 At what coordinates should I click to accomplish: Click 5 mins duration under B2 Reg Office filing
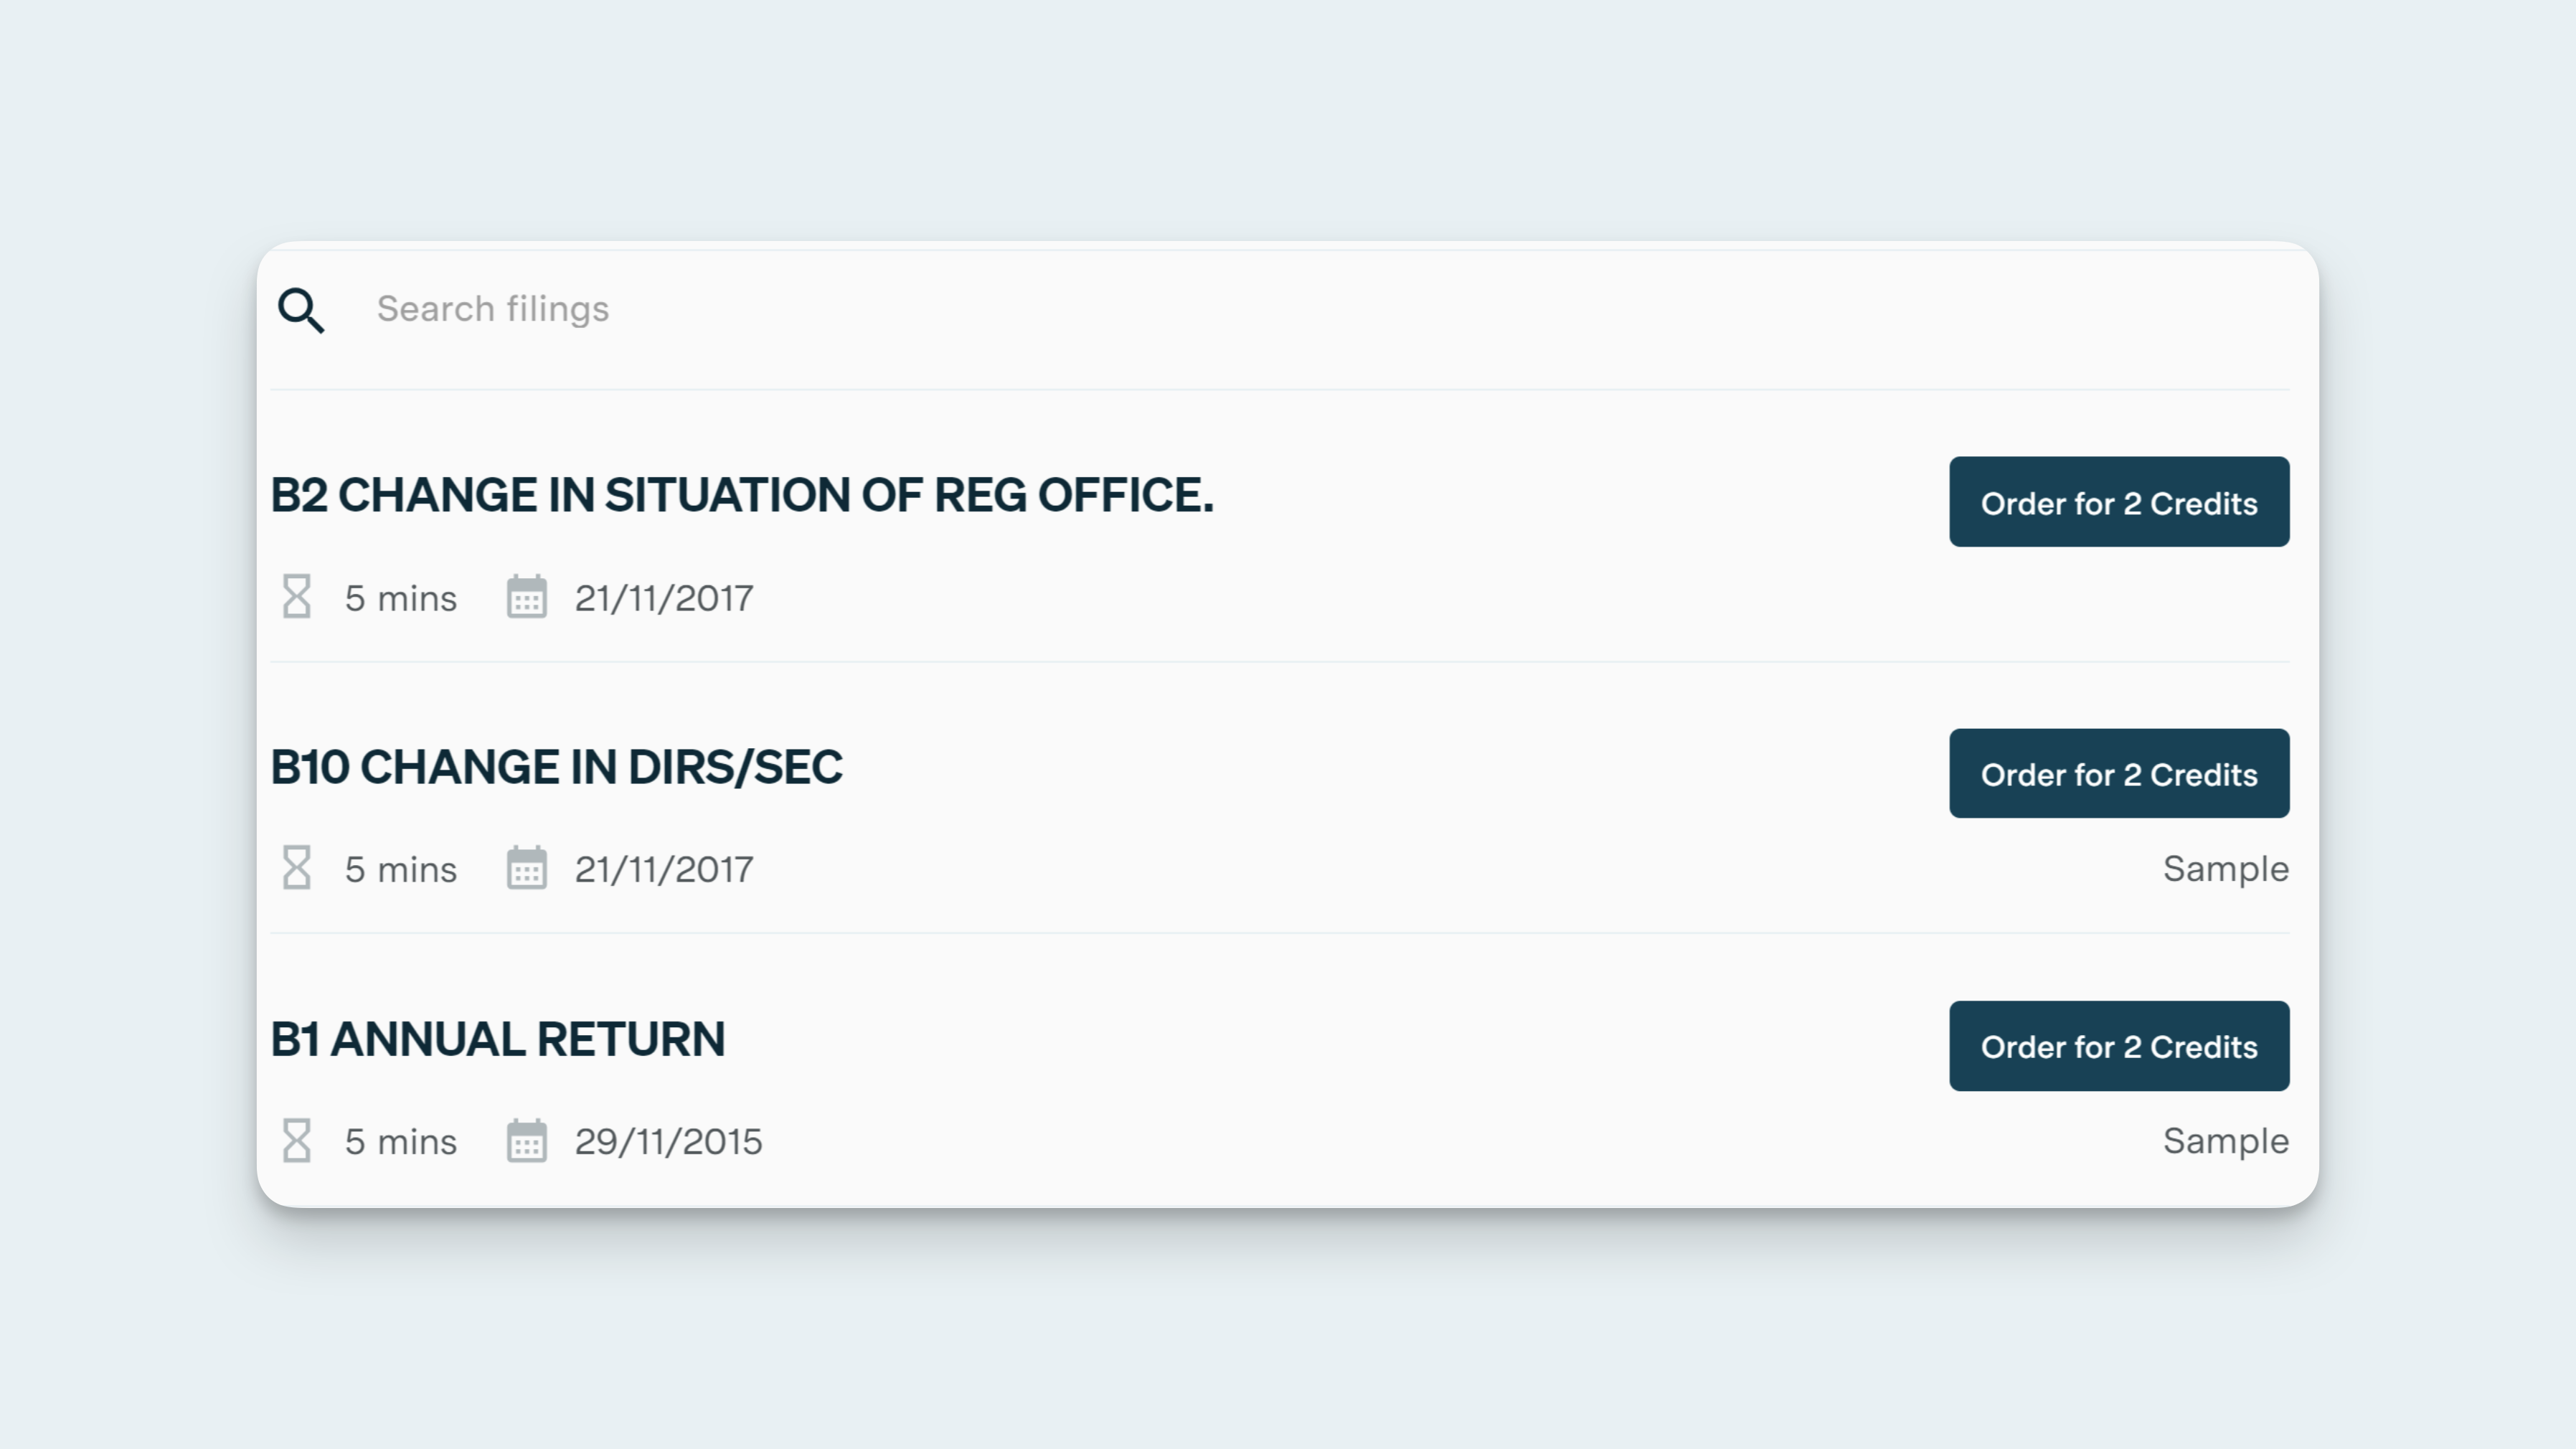point(400,598)
